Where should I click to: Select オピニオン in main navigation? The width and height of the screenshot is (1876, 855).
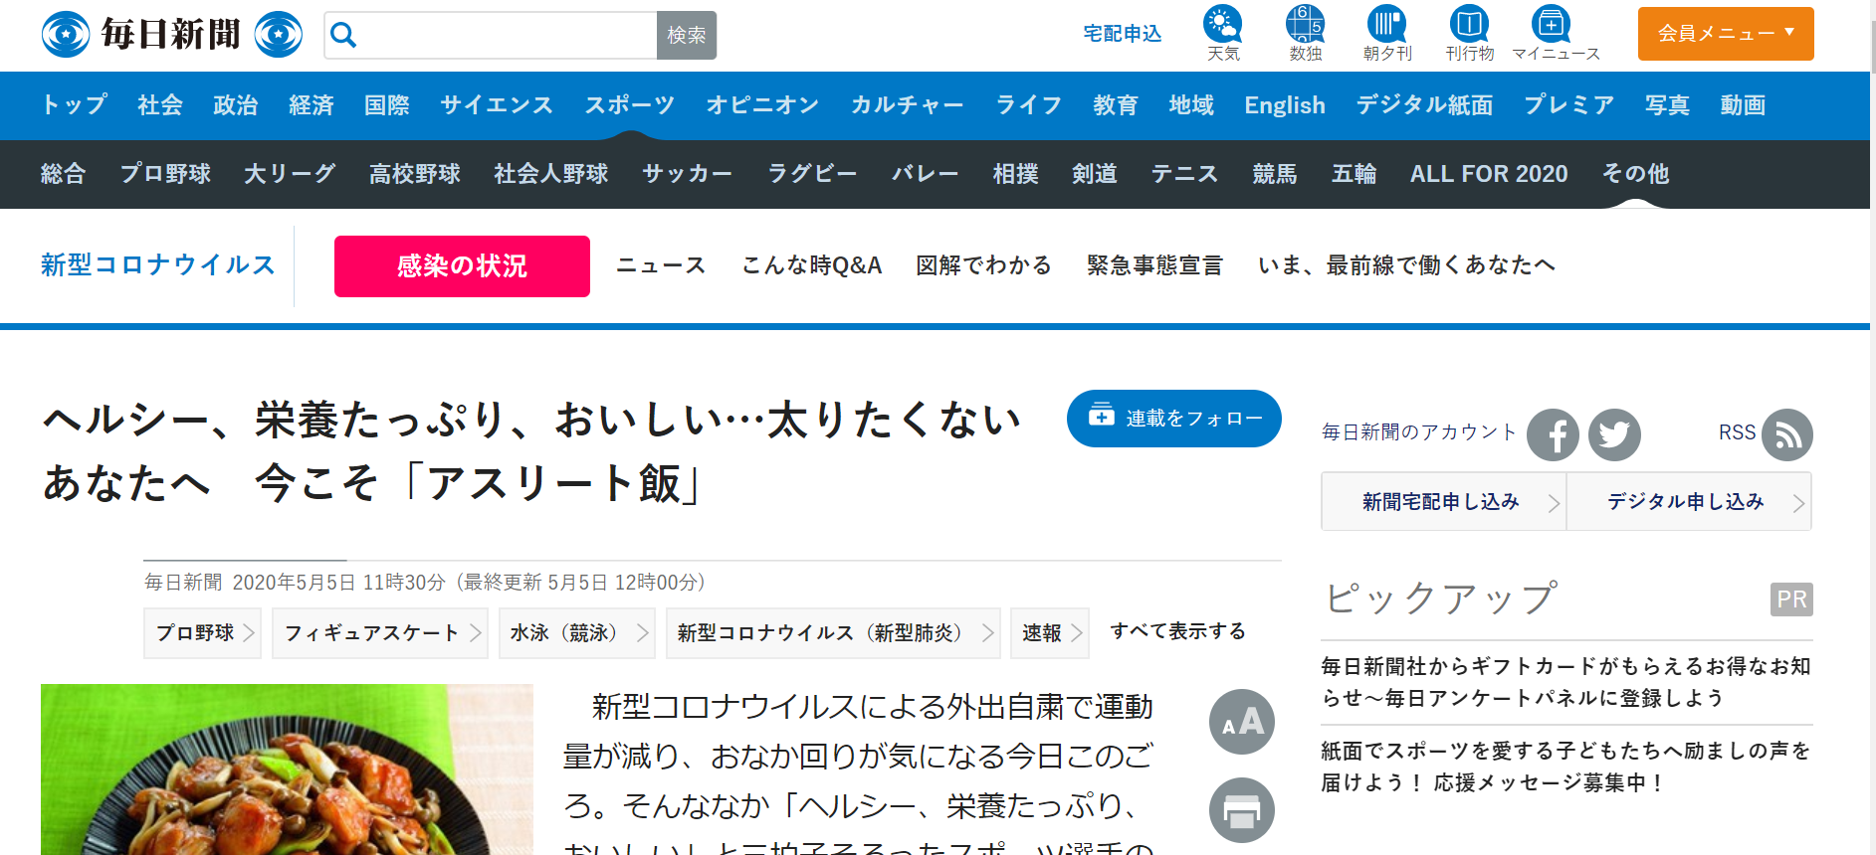pos(762,105)
